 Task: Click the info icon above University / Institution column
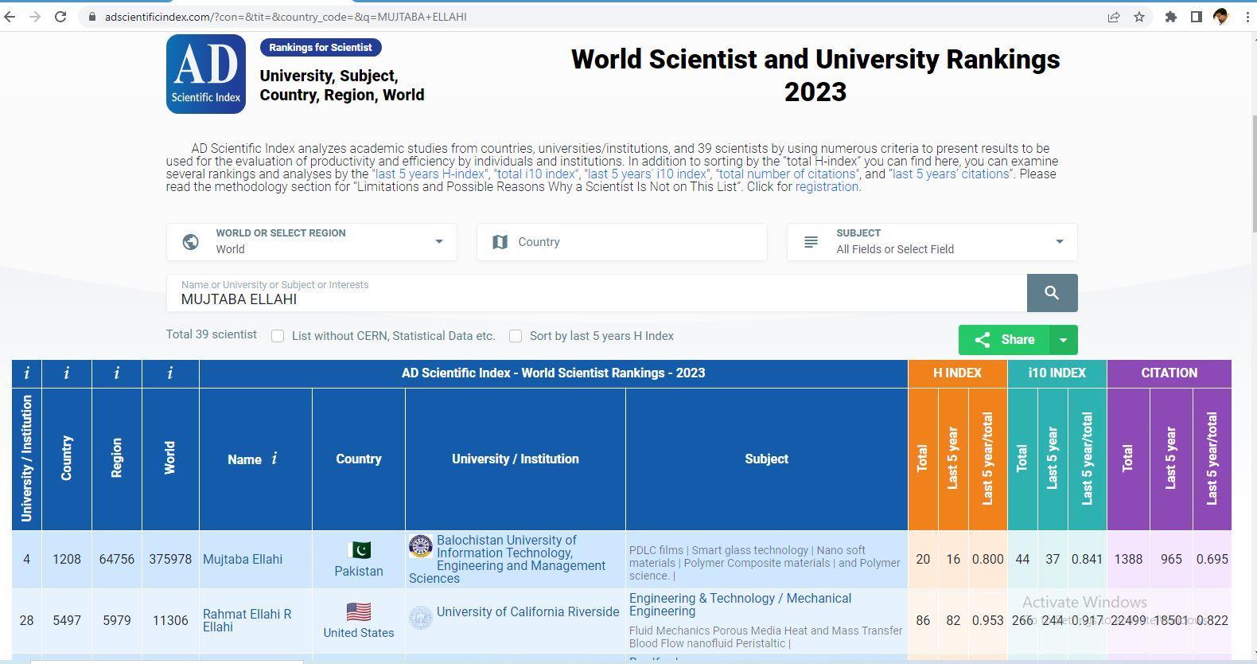coord(27,373)
